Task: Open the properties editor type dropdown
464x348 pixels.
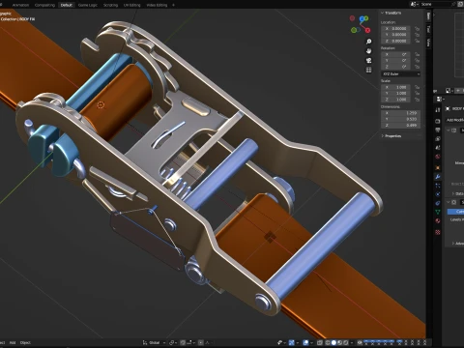Action: click(440, 99)
